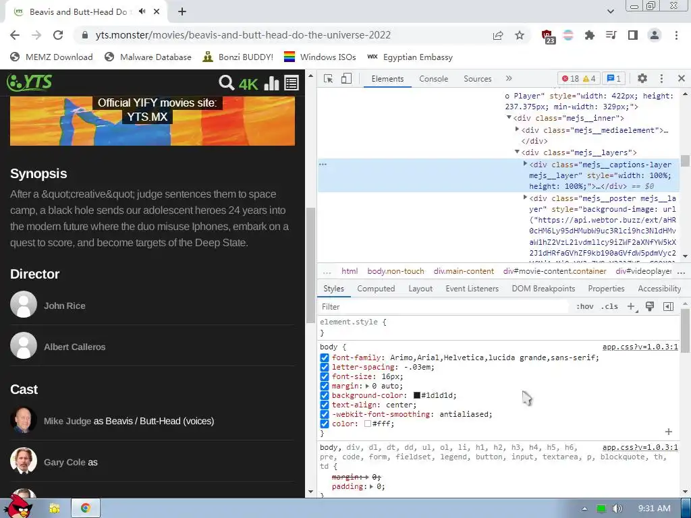
Task: Open the YTS list menu icon
Action: pos(292,83)
